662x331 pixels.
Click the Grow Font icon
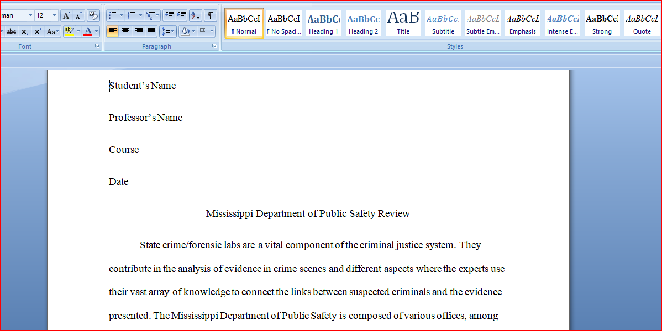[x=66, y=15]
